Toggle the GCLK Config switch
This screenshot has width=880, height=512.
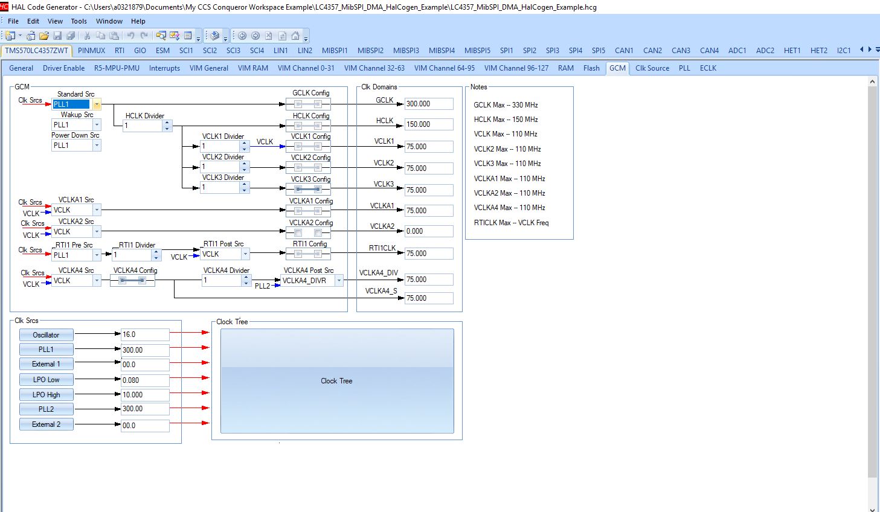click(308, 104)
